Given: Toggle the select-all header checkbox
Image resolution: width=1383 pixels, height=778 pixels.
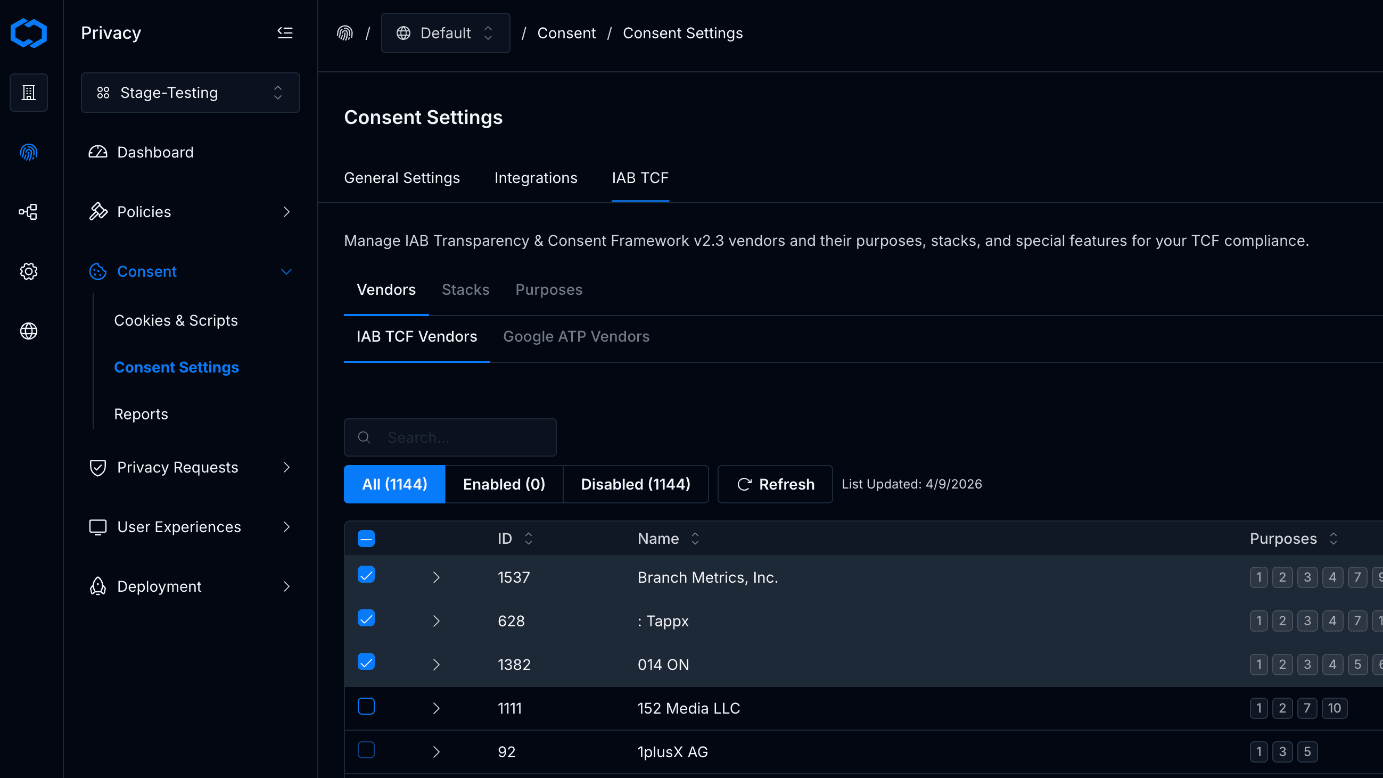Looking at the screenshot, I should point(366,538).
